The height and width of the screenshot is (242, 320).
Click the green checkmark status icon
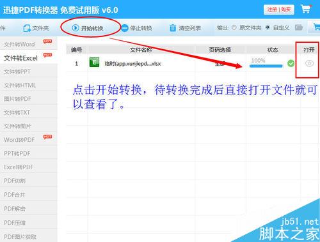tap(291, 63)
